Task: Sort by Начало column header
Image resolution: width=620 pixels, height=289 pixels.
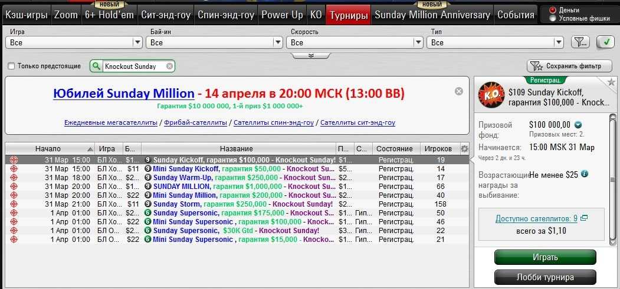Action: click(50, 149)
